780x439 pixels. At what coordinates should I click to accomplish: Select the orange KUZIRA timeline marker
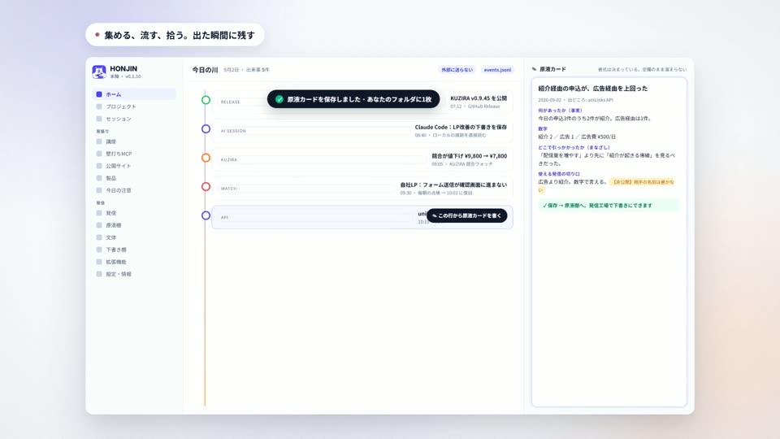point(206,158)
